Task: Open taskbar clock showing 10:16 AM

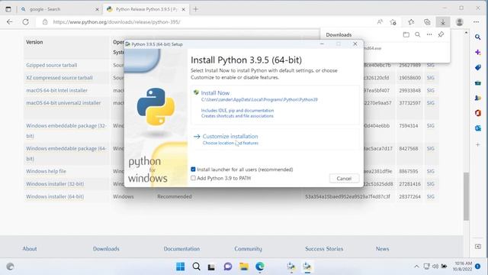Action: (x=463, y=267)
